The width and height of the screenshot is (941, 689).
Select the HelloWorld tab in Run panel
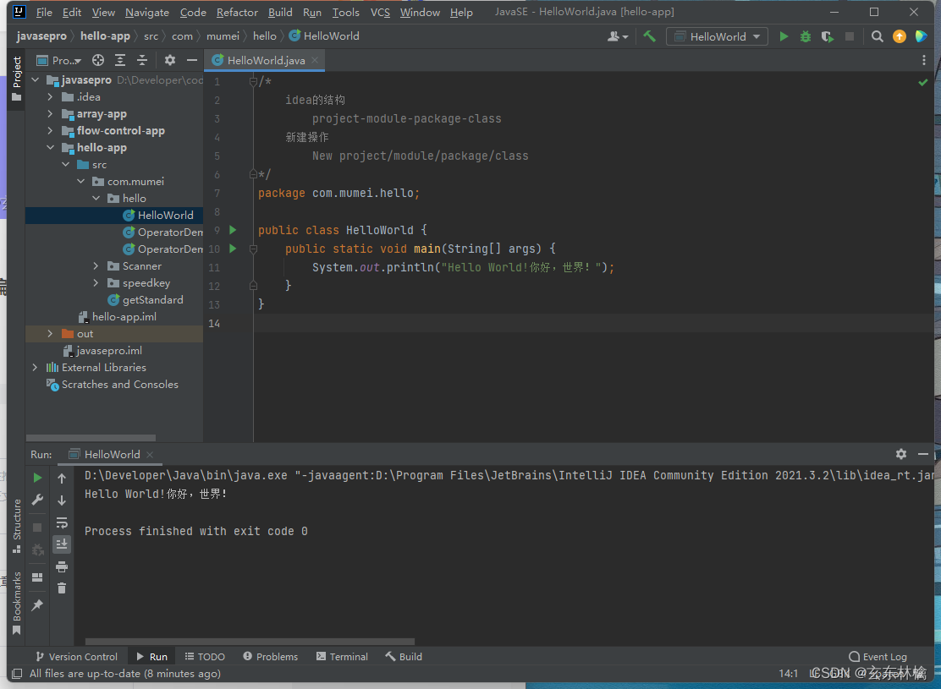110,454
